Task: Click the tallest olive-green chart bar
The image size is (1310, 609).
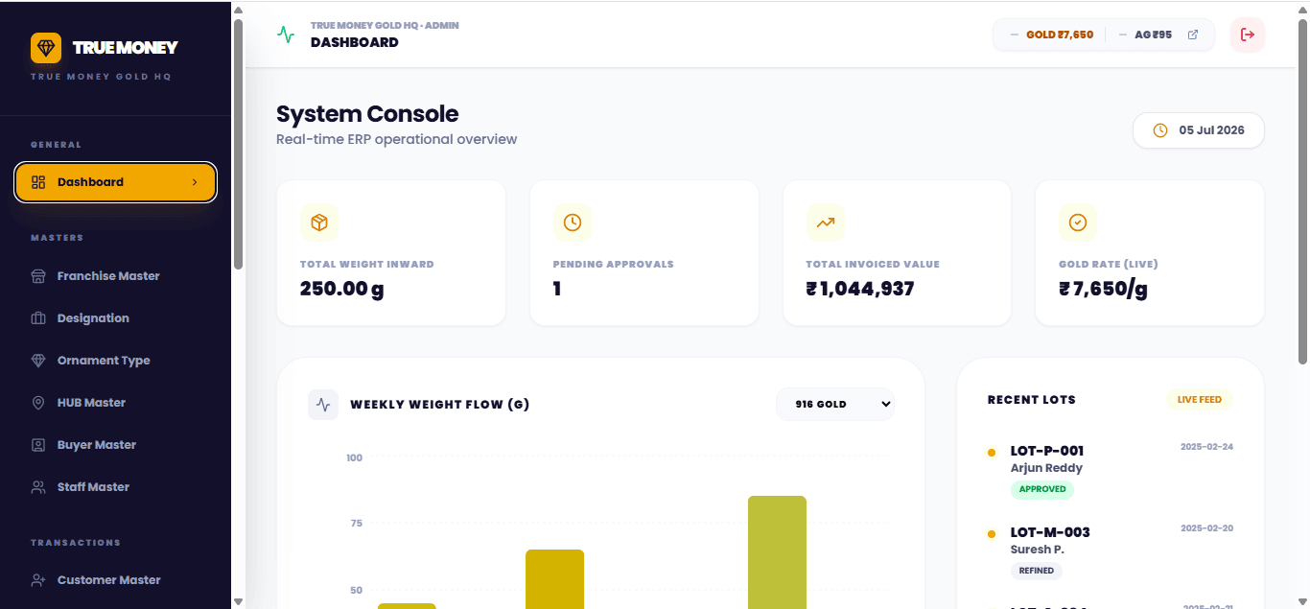Action: coord(777,552)
